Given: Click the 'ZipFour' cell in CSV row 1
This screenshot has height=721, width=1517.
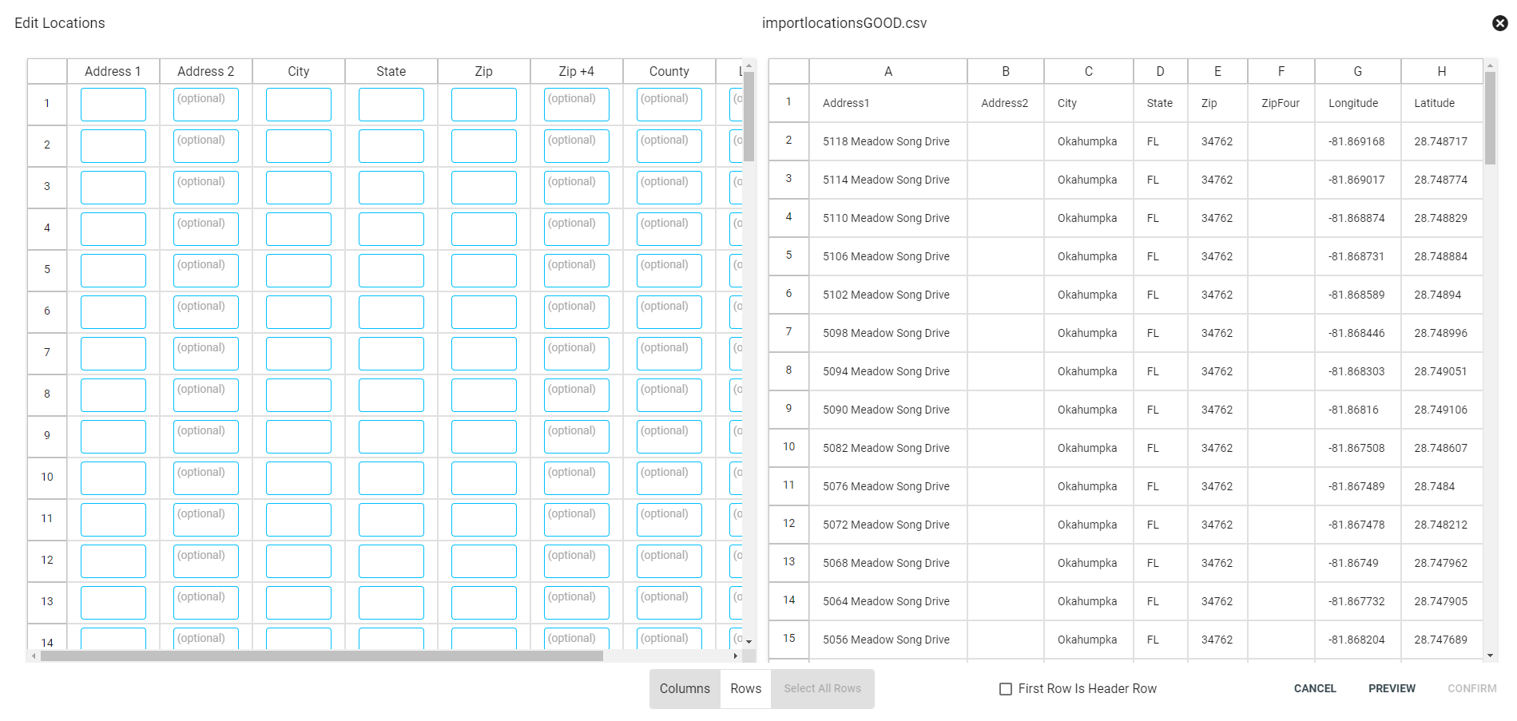Looking at the screenshot, I should [1281, 103].
